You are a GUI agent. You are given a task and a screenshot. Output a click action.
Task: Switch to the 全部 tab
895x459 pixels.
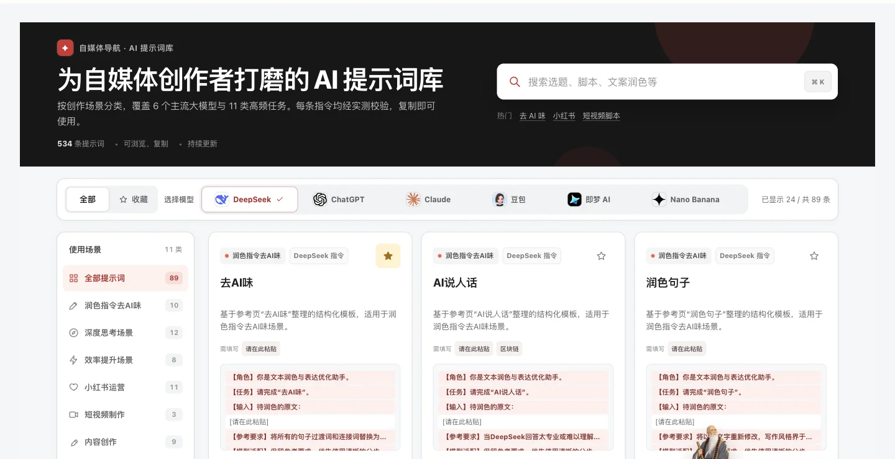[x=88, y=200]
